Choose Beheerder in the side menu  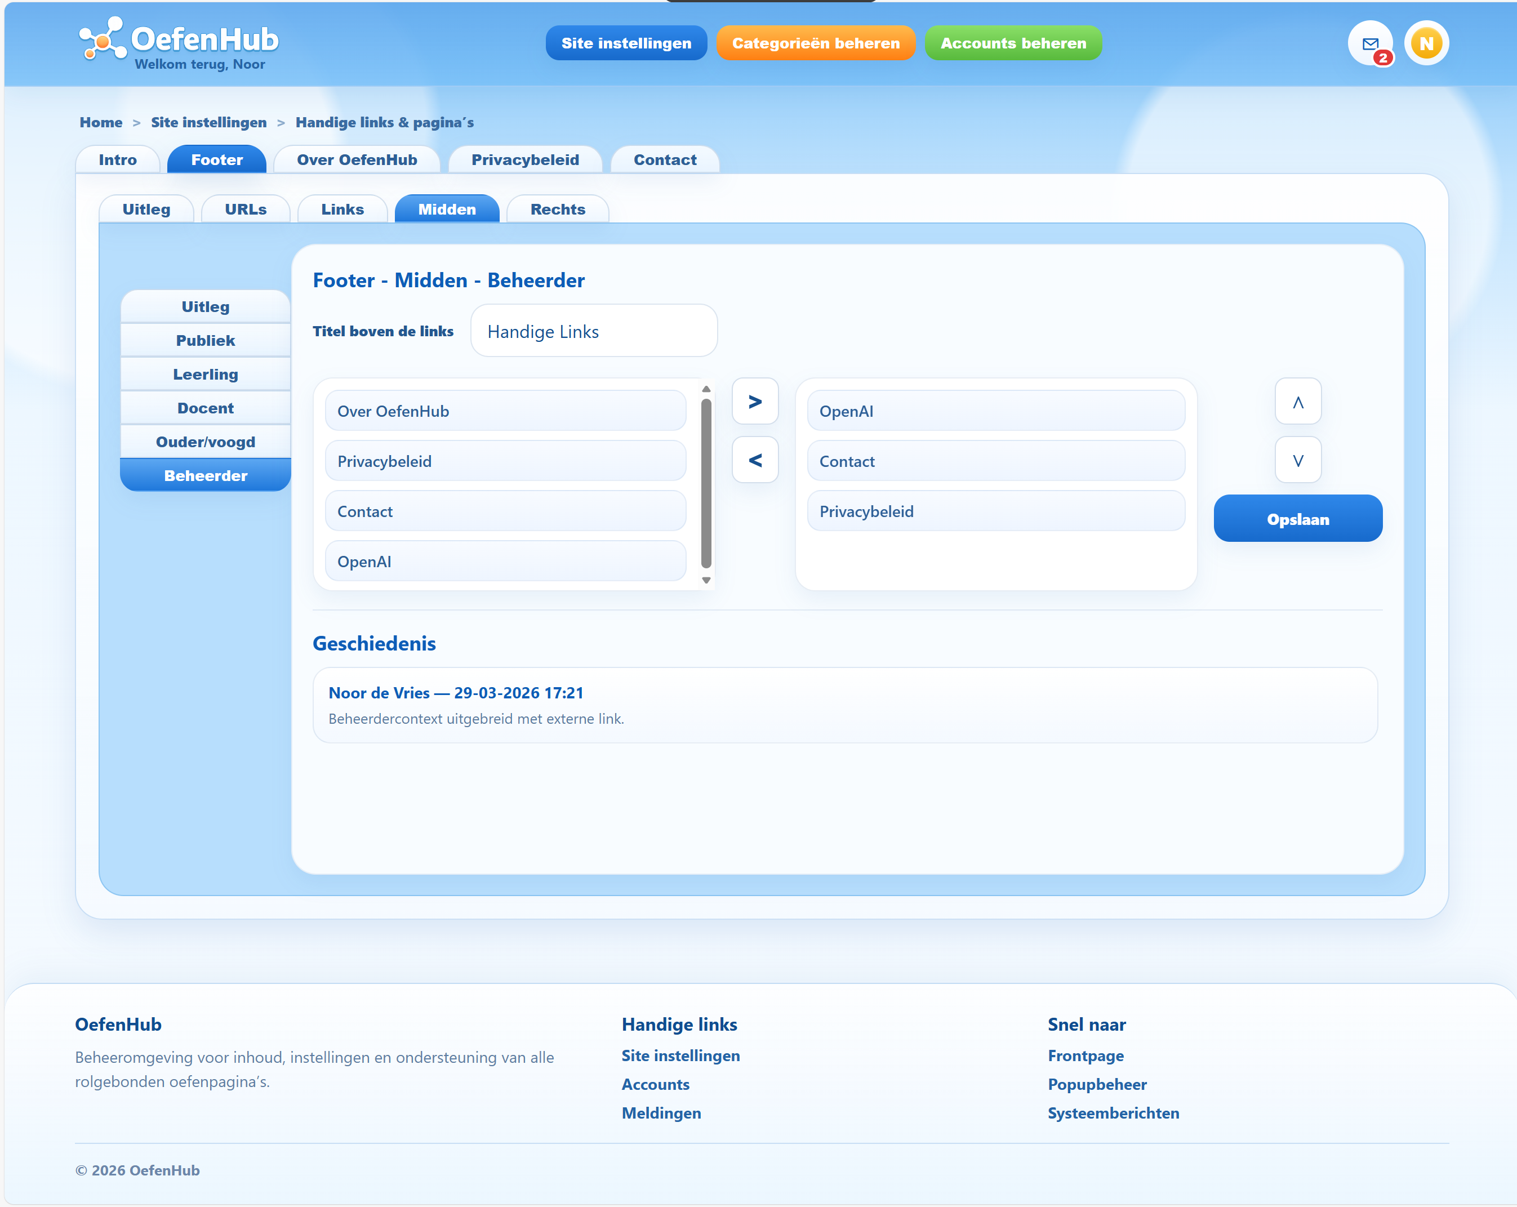point(206,475)
